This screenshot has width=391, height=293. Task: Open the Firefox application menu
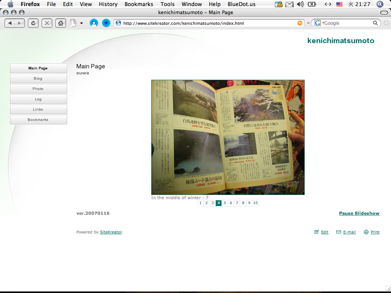pyautogui.click(x=30, y=4)
